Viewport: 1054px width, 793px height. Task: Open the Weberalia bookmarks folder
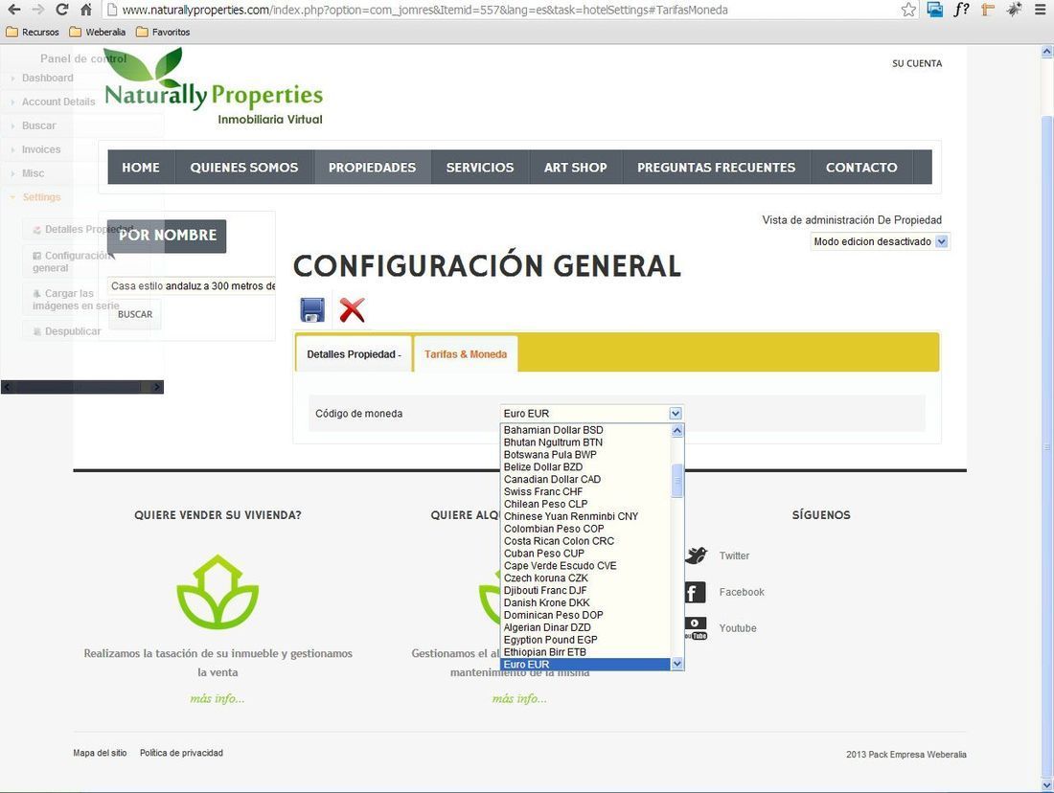point(98,32)
